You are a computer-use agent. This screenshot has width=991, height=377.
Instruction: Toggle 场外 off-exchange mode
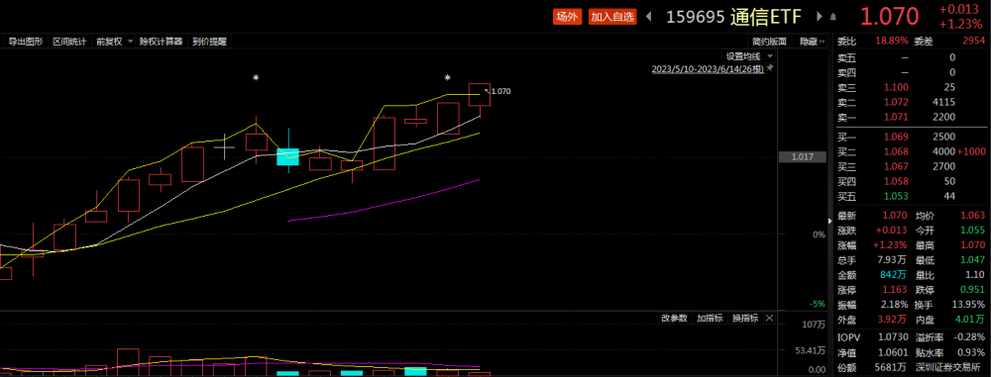[568, 17]
